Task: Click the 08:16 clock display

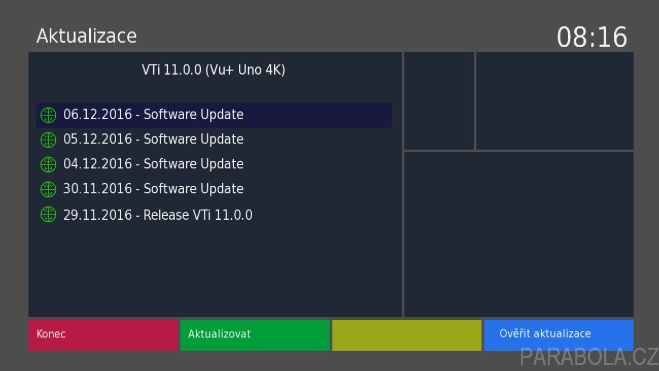Action: pyautogui.click(x=592, y=37)
